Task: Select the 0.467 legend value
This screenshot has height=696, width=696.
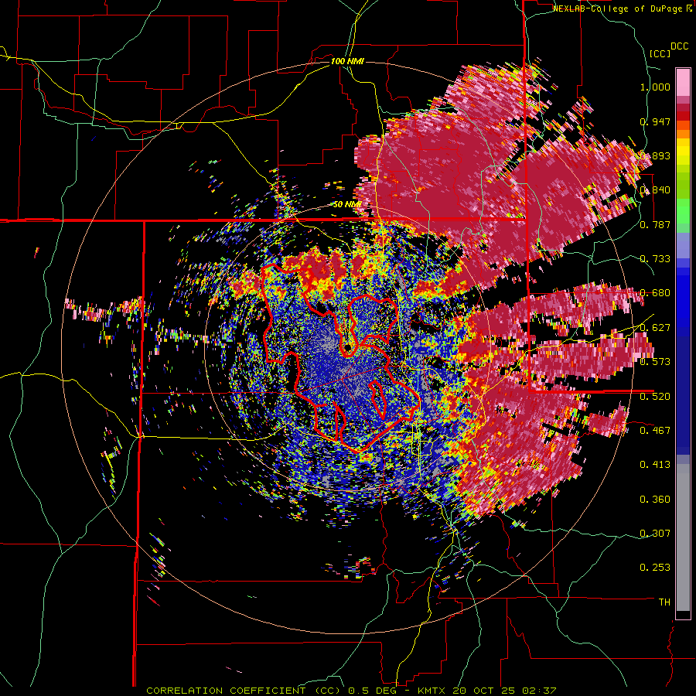Action: pos(655,430)
